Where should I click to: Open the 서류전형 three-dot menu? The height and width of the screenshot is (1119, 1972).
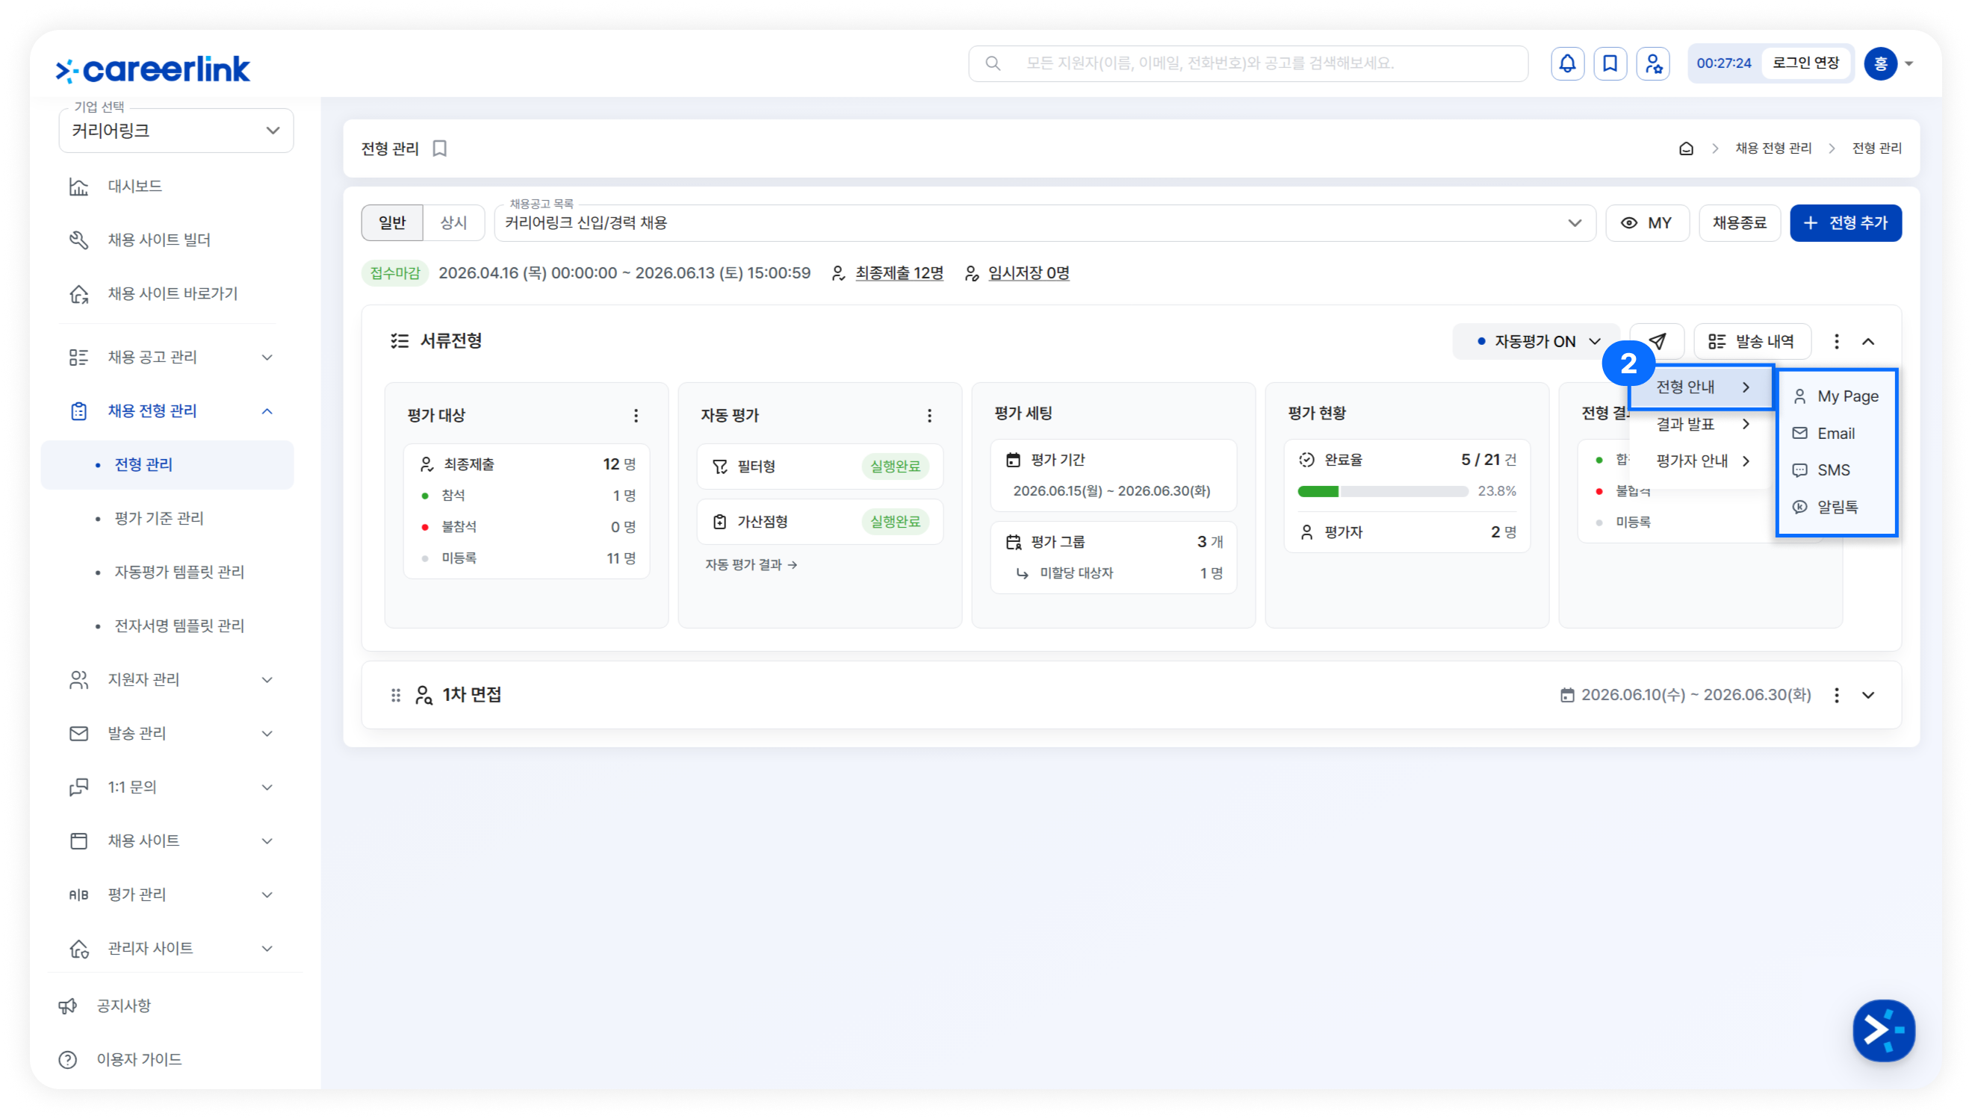tap(1836, 341)
